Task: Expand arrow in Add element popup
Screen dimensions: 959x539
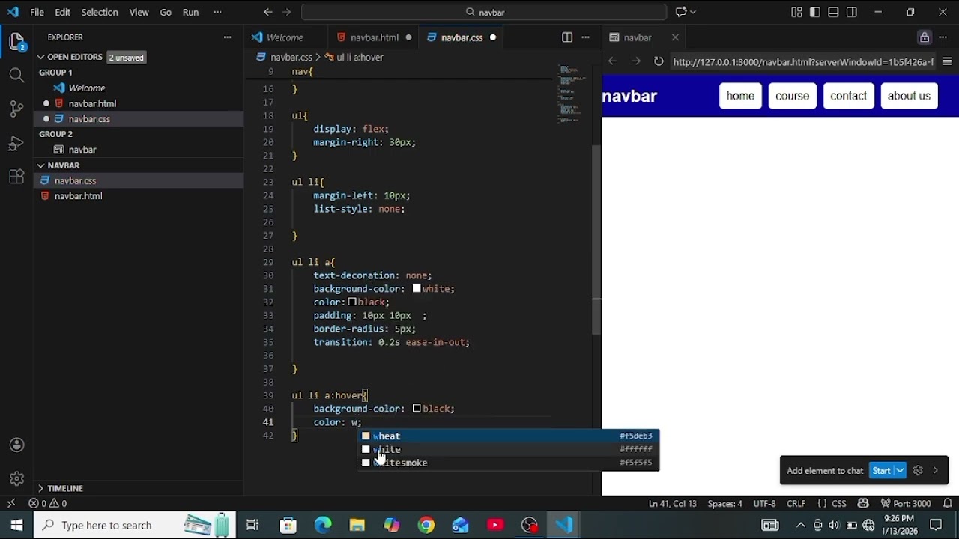Action: click(x=936, y=471)
